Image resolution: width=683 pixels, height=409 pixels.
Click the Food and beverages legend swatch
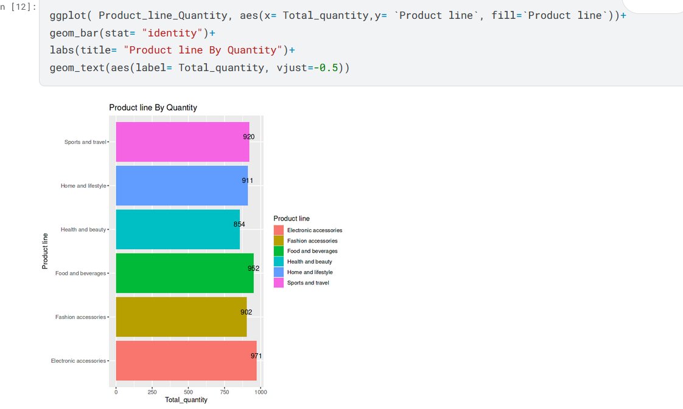[x=279, y=251]
